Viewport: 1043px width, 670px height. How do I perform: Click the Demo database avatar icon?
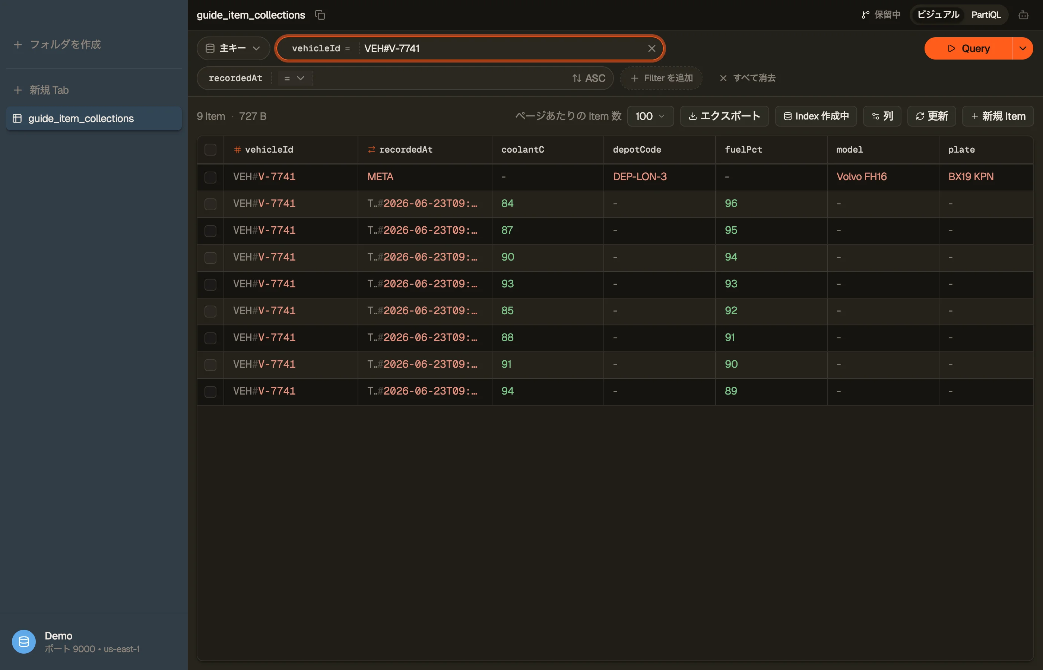click(x=23, y=642)
